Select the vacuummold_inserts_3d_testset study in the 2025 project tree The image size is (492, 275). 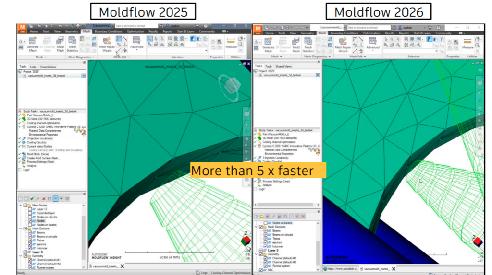[x=47, y=76]
